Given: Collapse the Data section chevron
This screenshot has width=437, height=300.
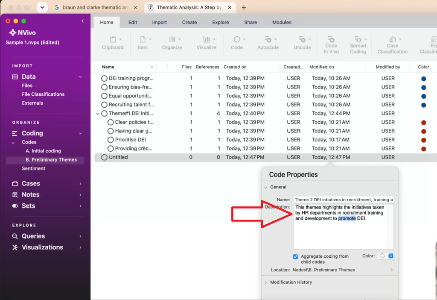Looking at the screenshot, I should pos(80,77).
